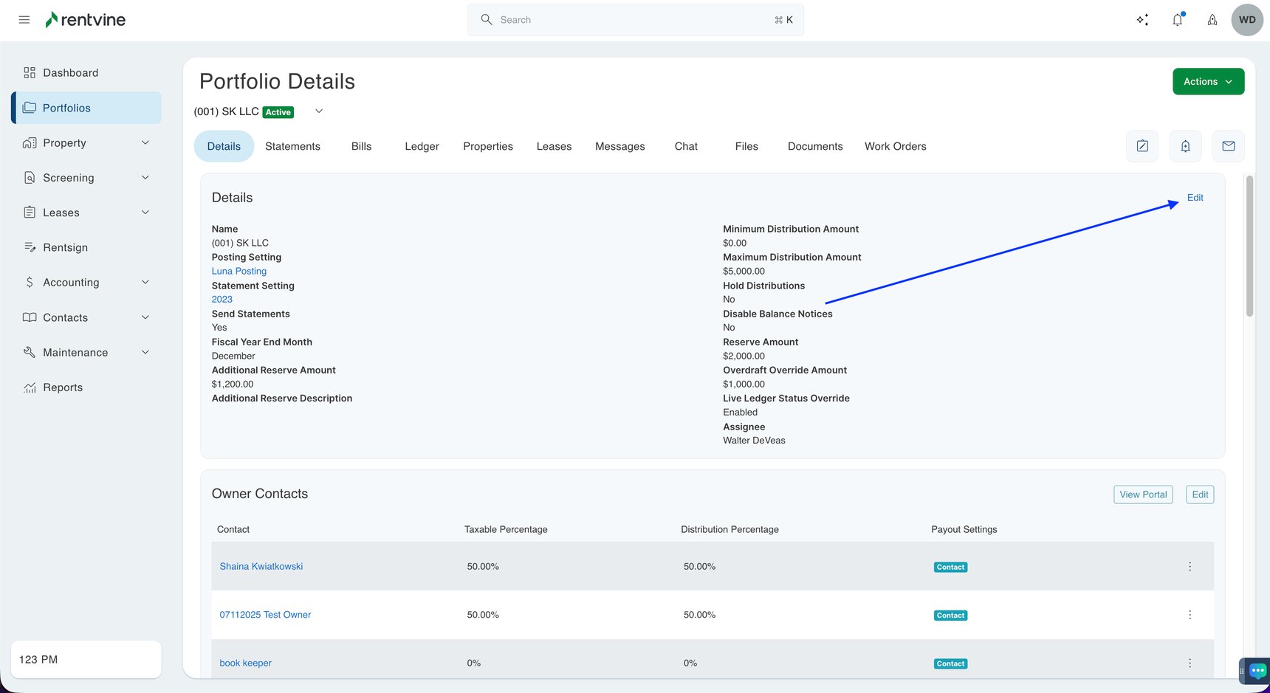This screenshot has height=693, width=1270.
Task: Click the create task clipboard icon
Action: click(x=1142, y=146)
